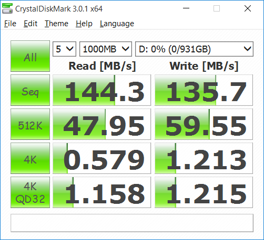
Task: Run all benchmarks with the All button
Action: (30, 56)
